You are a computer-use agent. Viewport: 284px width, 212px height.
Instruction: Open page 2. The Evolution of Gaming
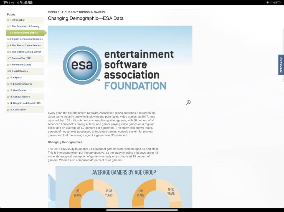coord(25,26)
